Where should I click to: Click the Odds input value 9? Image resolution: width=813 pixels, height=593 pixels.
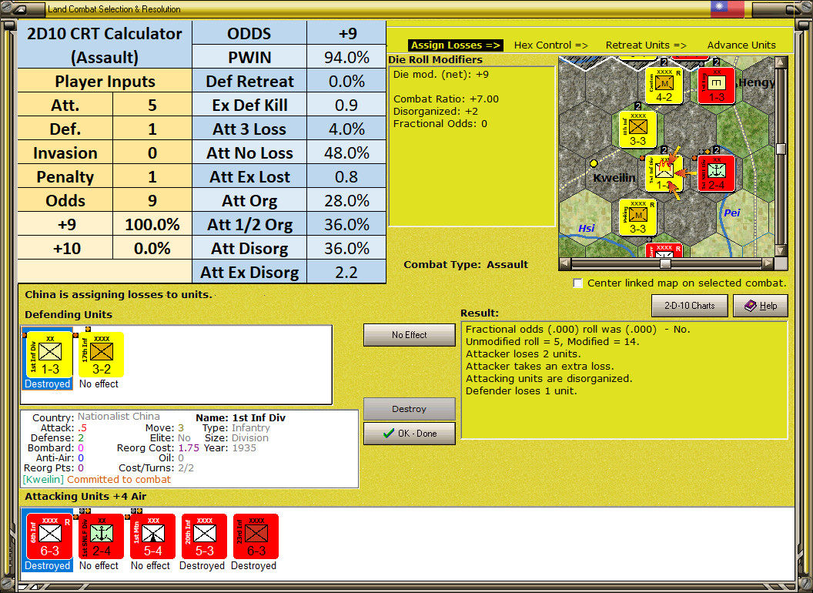pos(152,201)
